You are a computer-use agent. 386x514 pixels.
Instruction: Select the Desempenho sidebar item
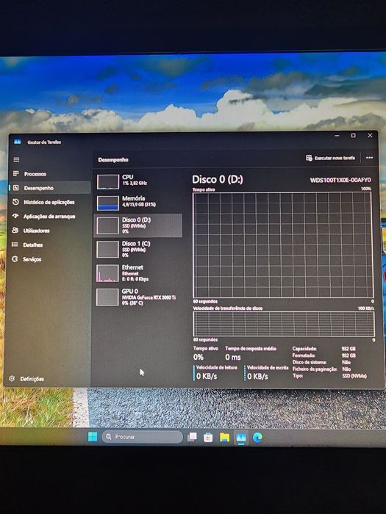(x=49, y=188)
